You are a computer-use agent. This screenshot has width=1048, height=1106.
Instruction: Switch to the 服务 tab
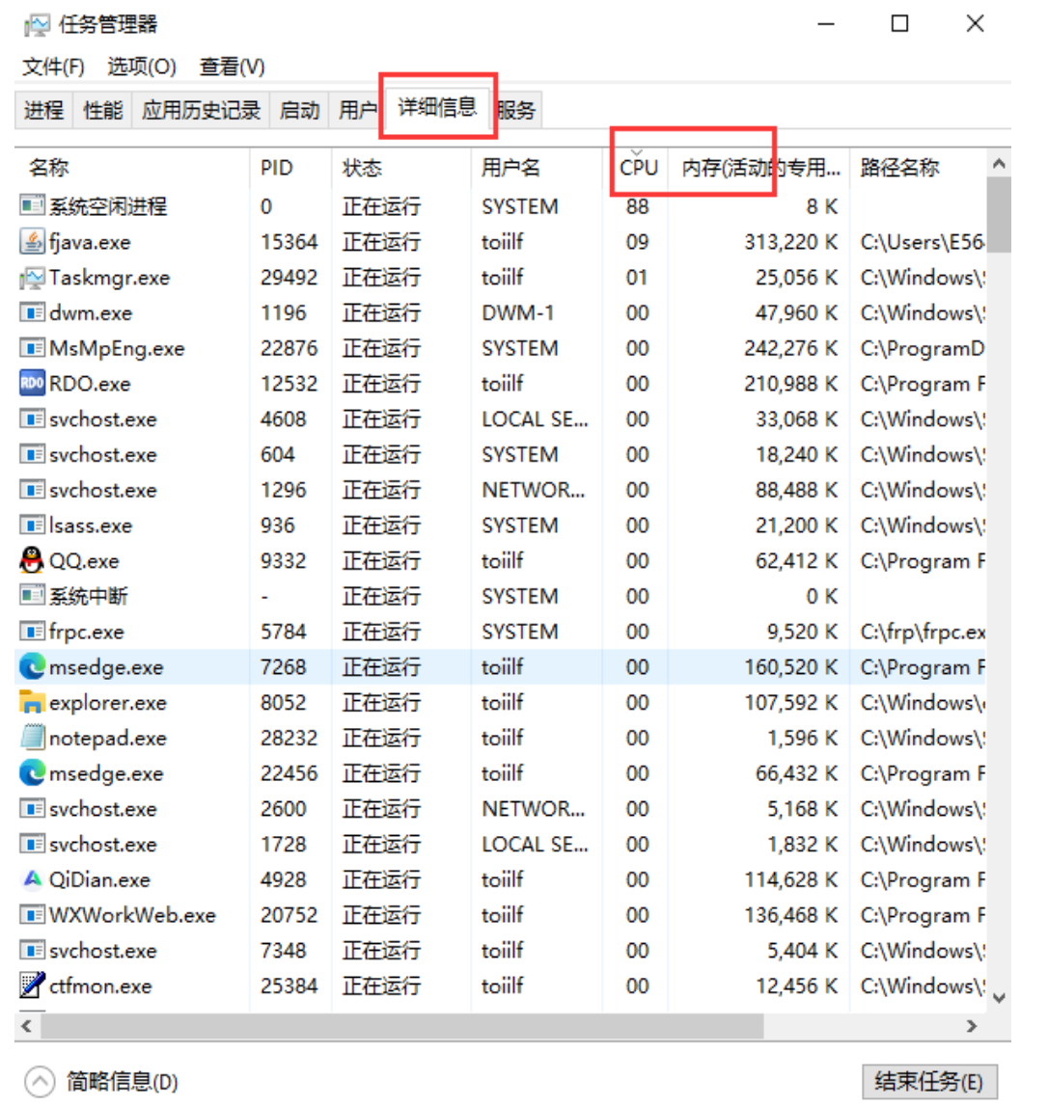pyautogui.click(x=516, y=110)
